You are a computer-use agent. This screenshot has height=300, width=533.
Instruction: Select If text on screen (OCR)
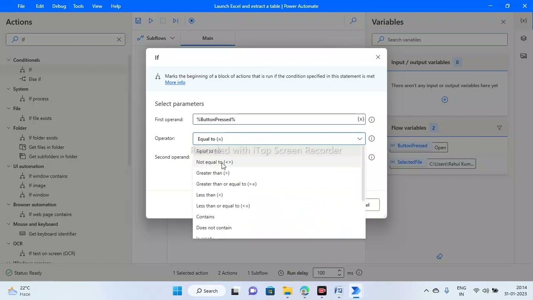point(52,253)
